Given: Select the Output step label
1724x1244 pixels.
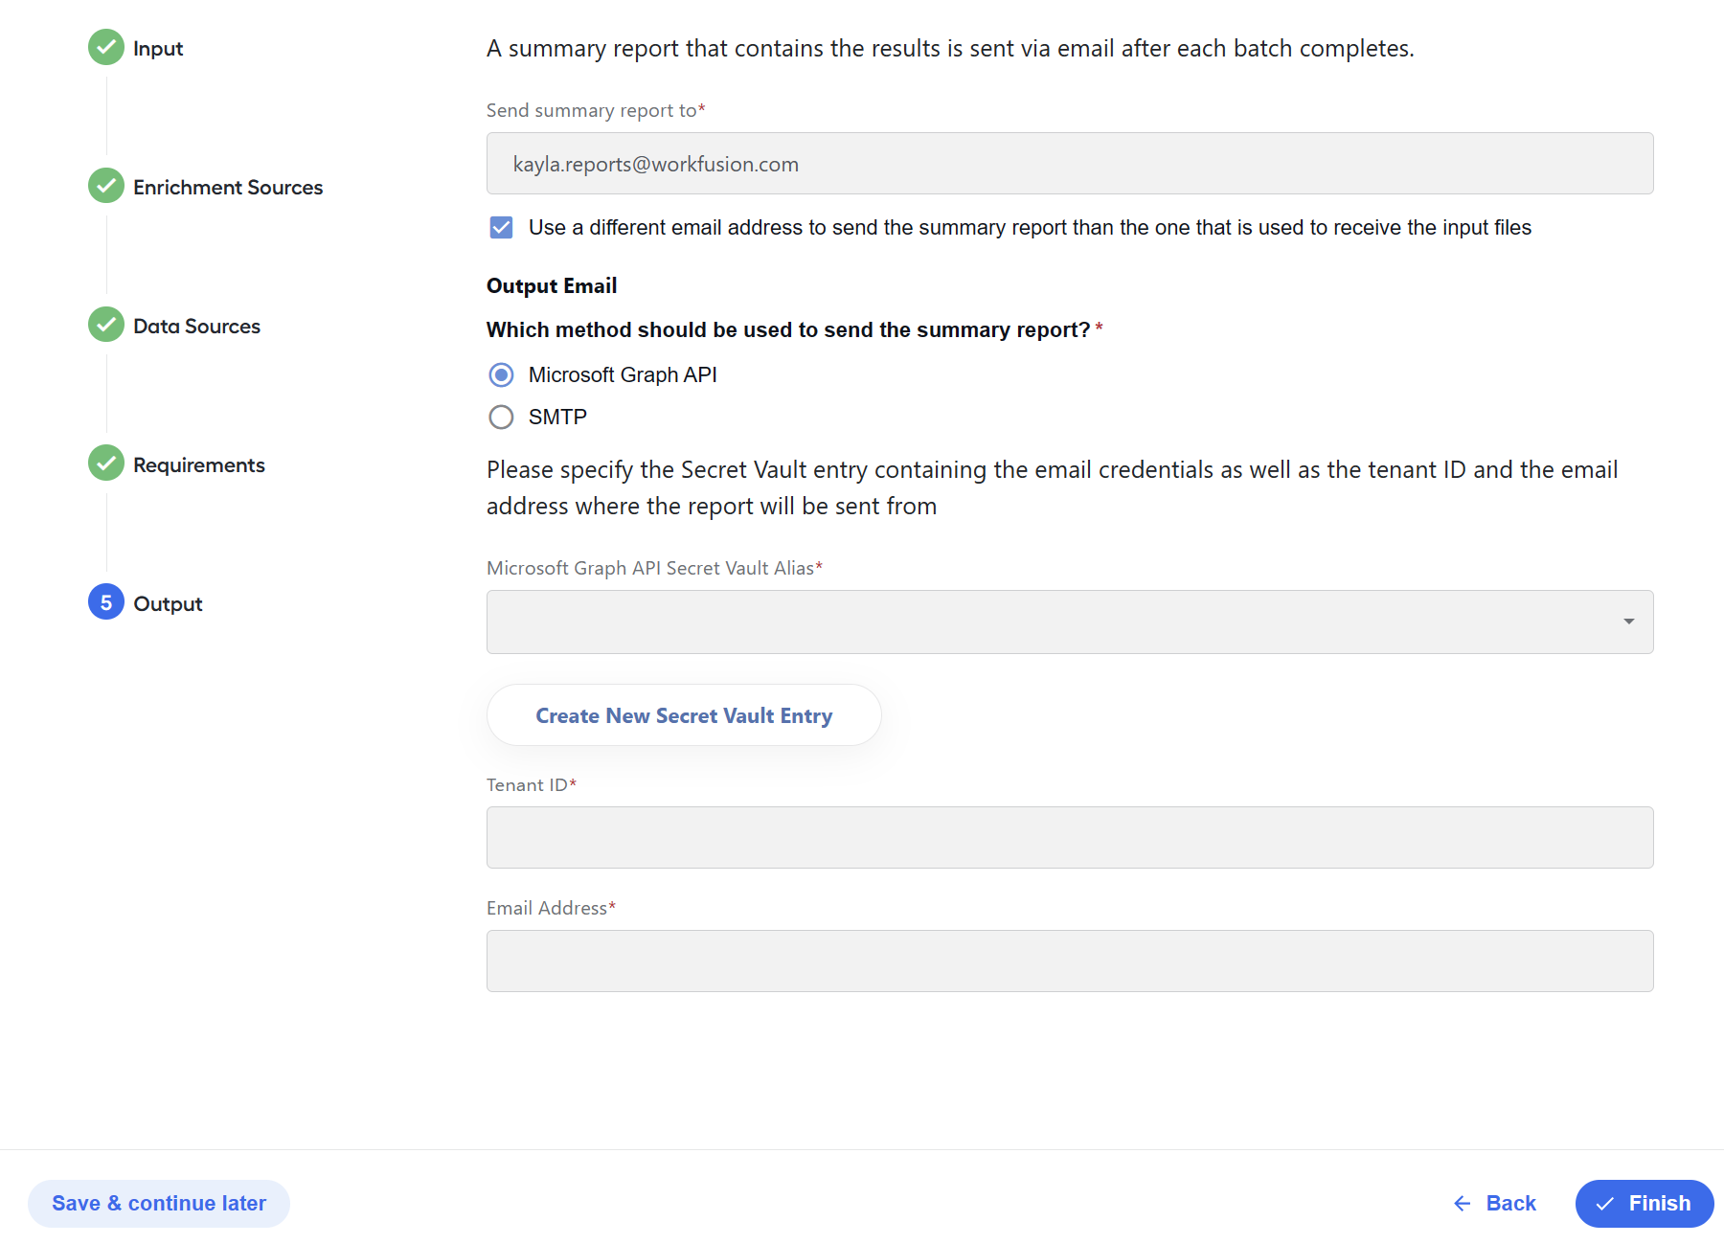Looking at the screenshot, I should [x=168, y=603].
